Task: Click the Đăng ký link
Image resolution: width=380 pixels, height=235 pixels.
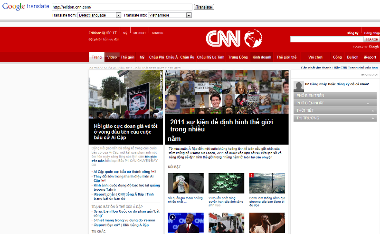Action: click(352, 33)
